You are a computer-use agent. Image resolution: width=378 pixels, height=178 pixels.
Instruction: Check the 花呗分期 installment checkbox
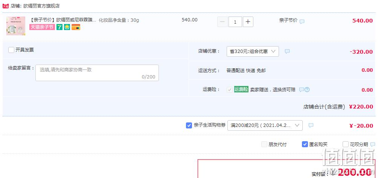pos(346,144)
